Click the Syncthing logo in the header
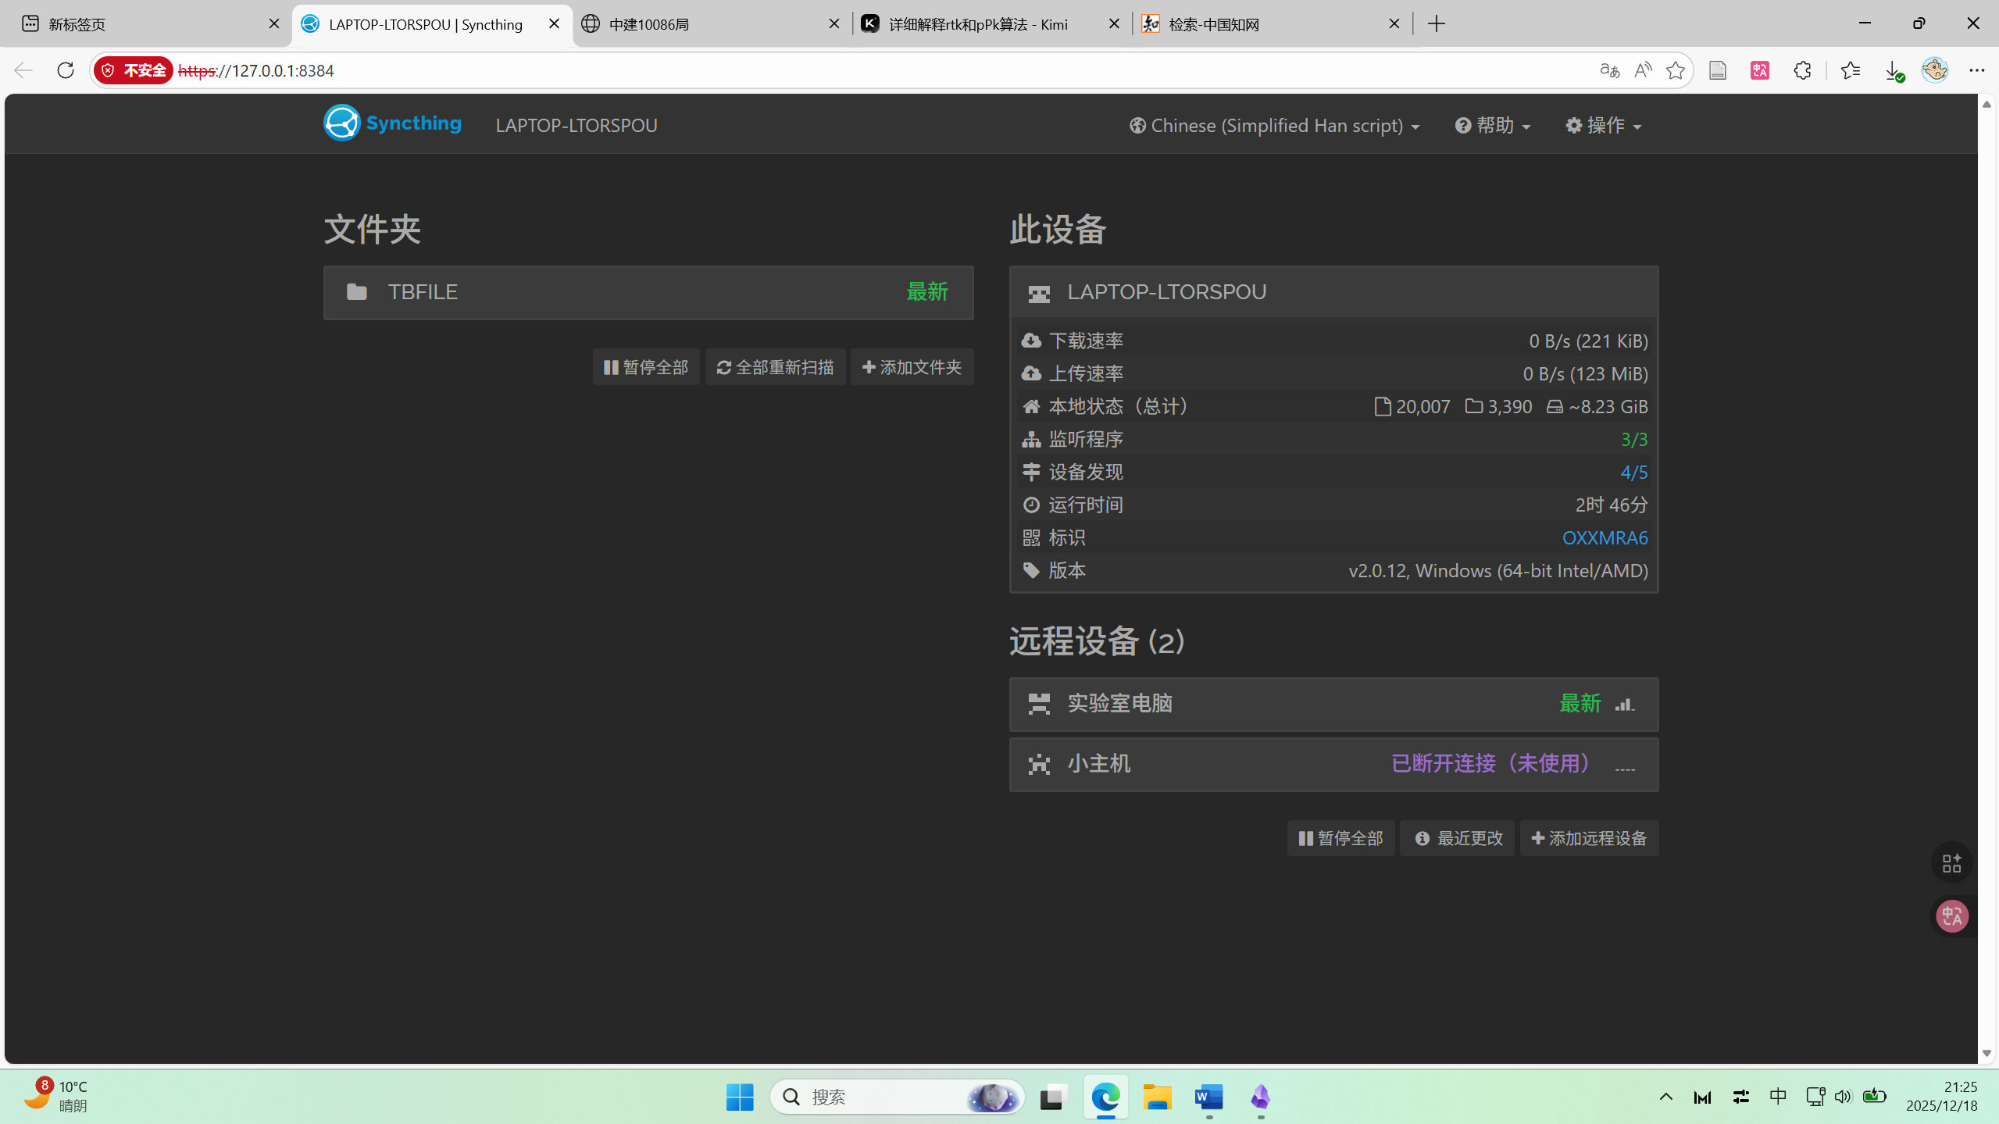Image resolution: width=1999 pixels, height=1124 pixels. click(x=392, y=123)
